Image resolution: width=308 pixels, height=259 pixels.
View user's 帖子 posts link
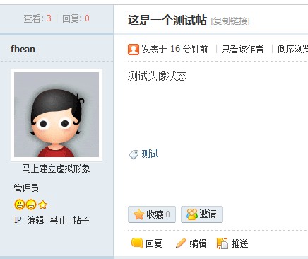[81, 220]
